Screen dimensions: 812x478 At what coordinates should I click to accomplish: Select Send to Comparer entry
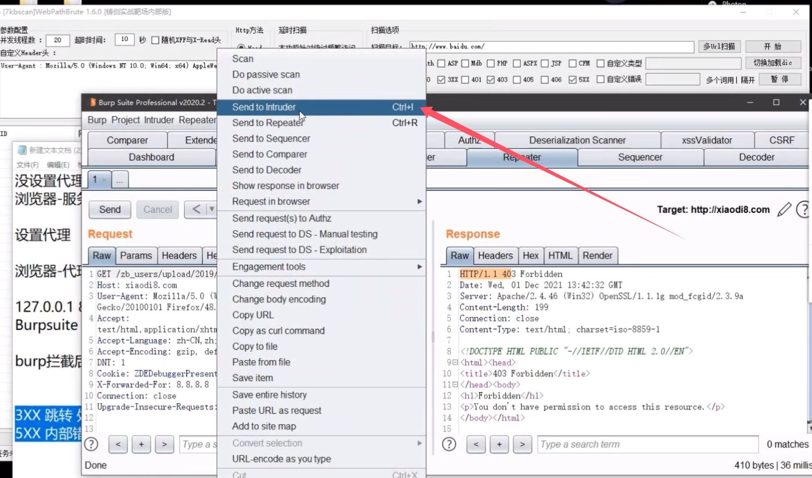(321, 154)
